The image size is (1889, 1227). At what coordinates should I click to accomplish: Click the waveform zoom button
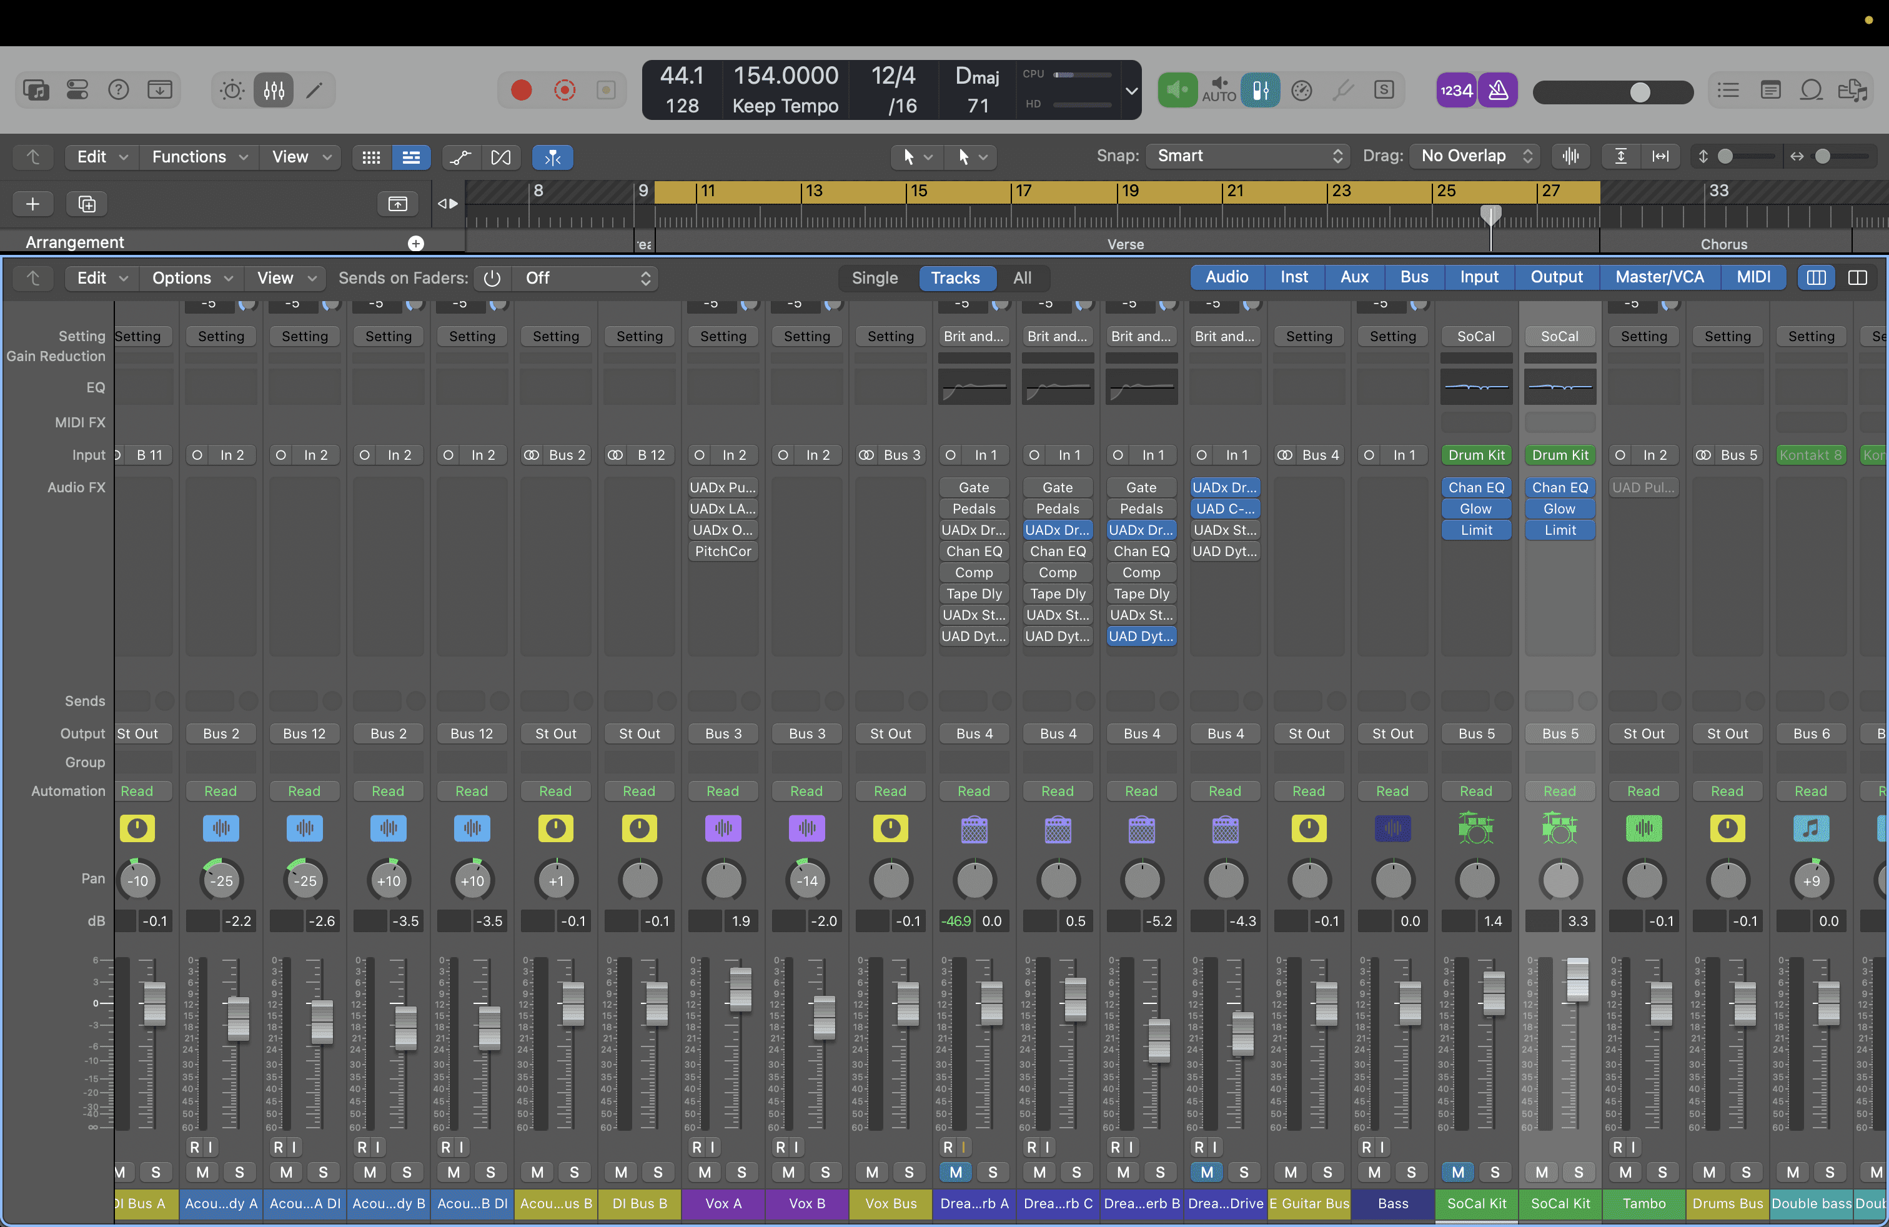(x=1570, y=156)
